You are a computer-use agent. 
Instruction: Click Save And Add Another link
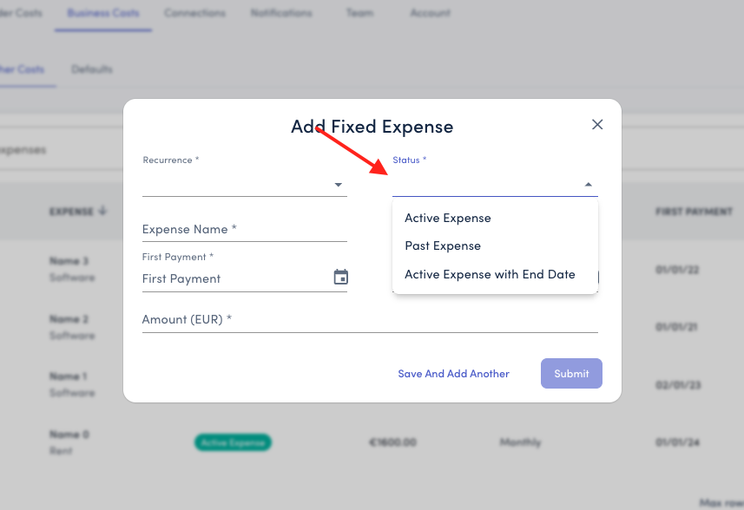point(453,374)
